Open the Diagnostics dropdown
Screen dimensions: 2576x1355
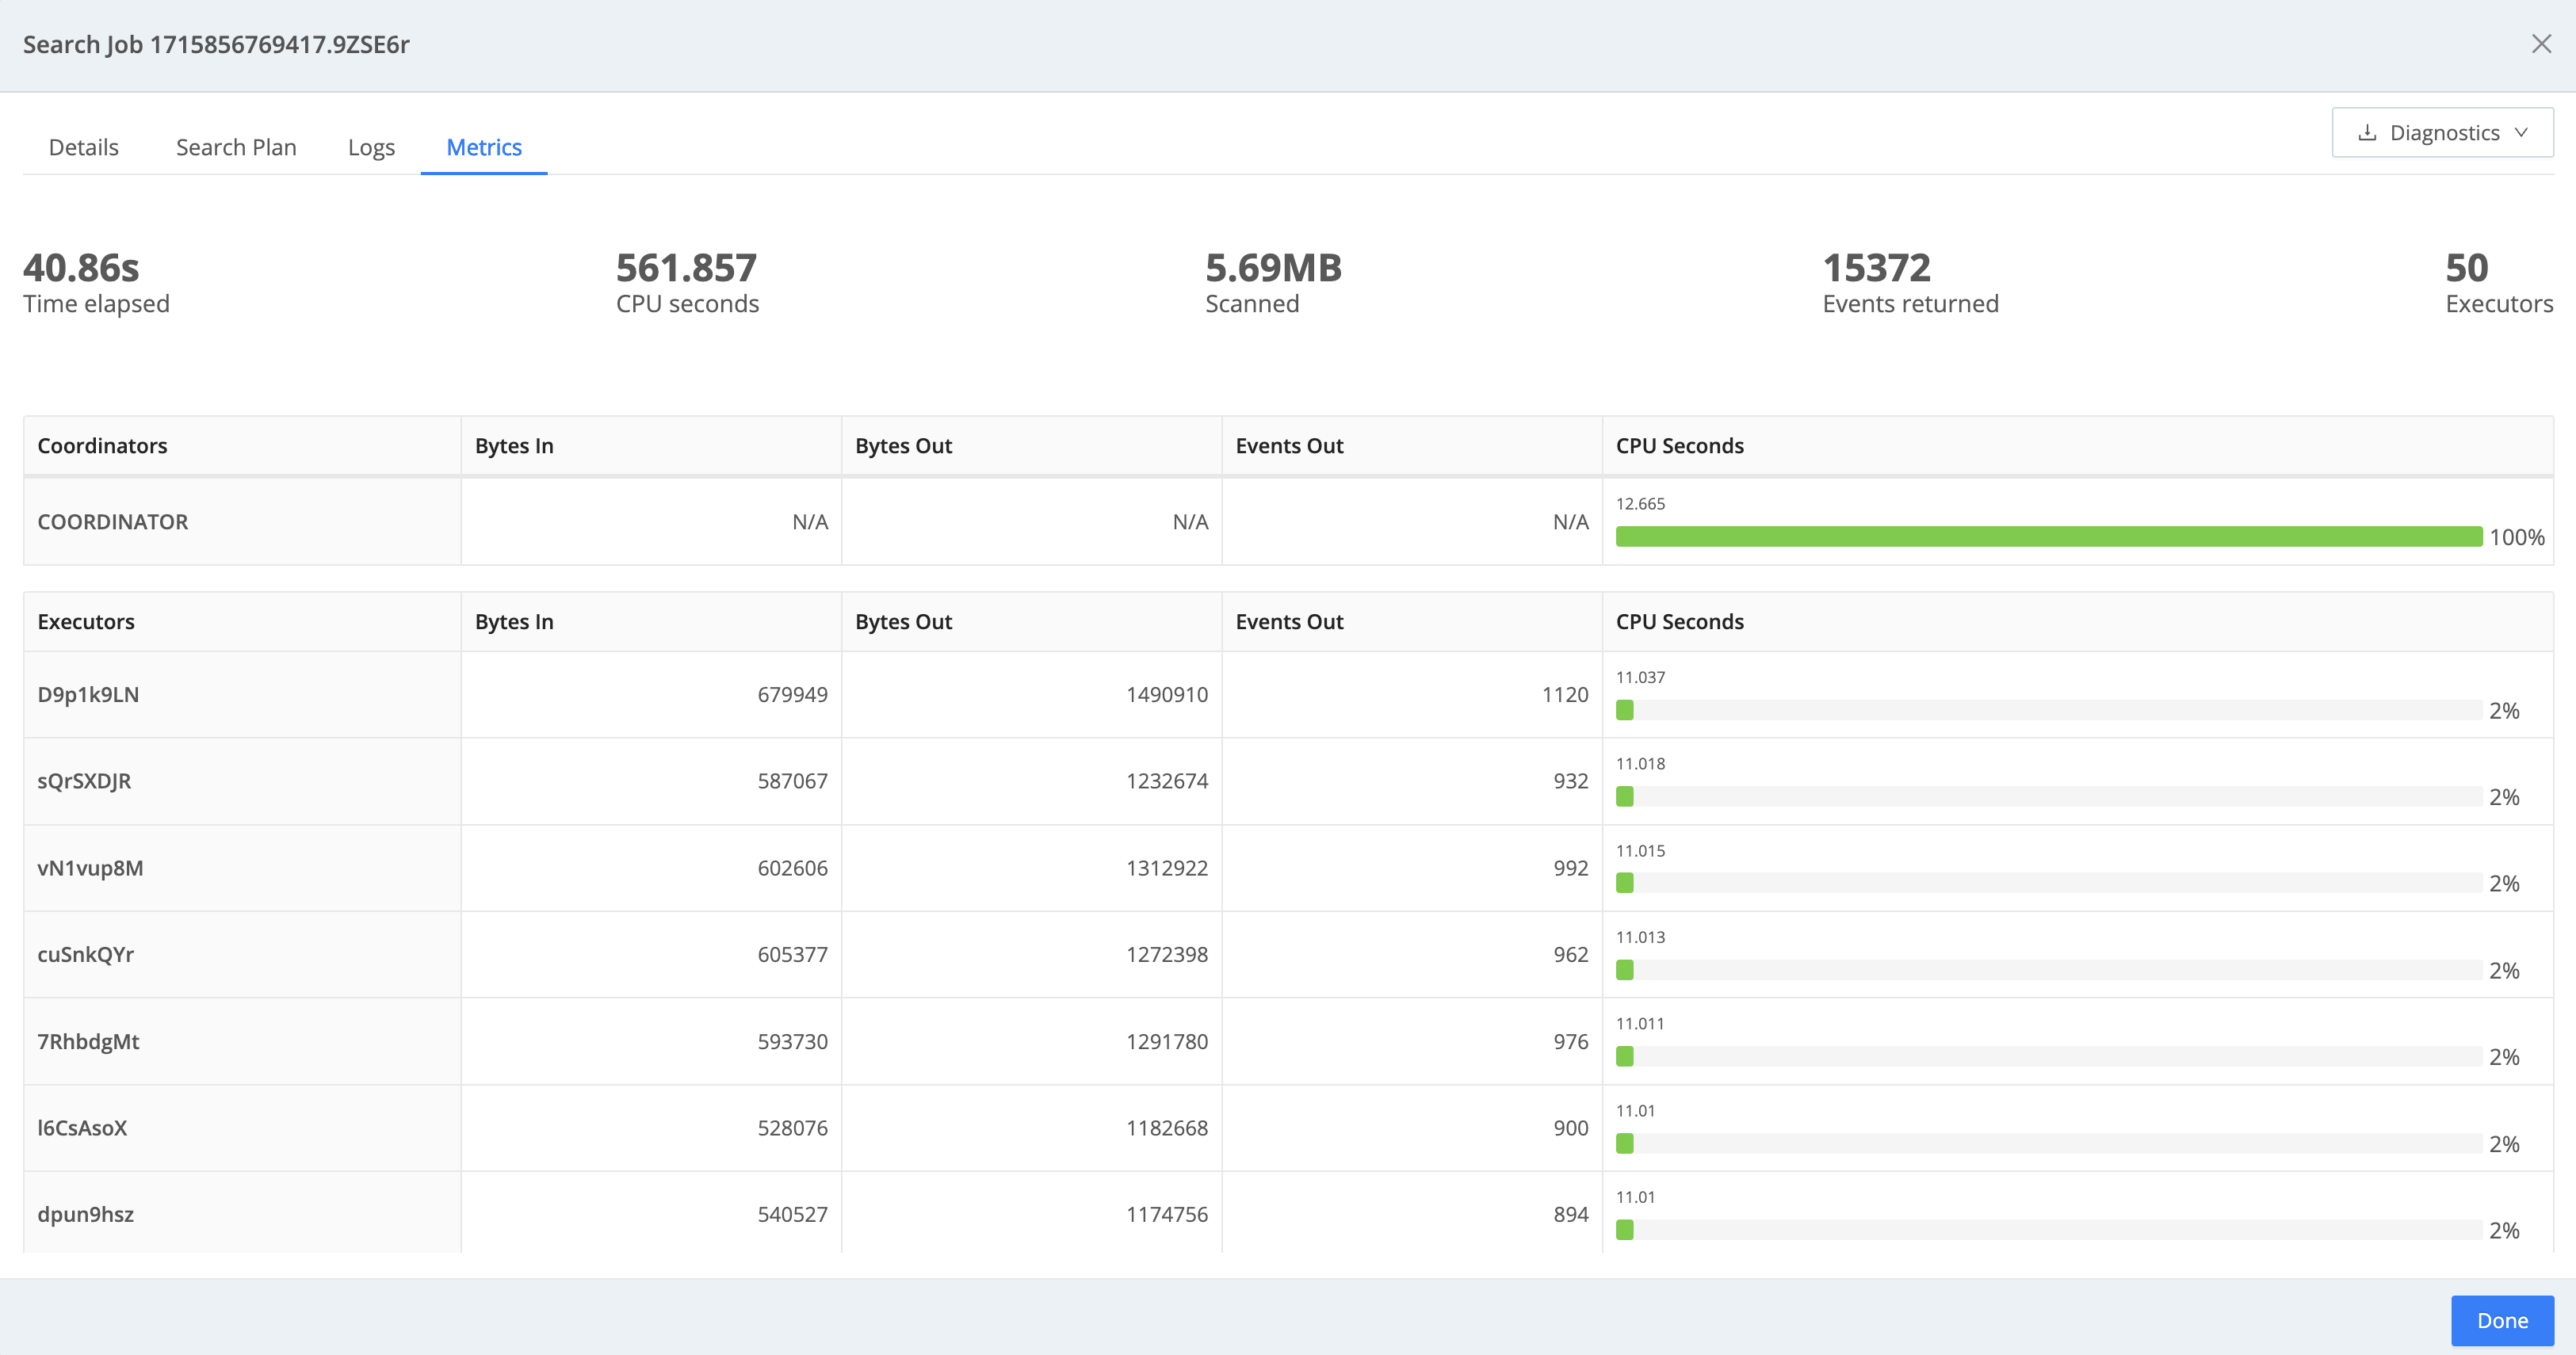pos(2442,131)
